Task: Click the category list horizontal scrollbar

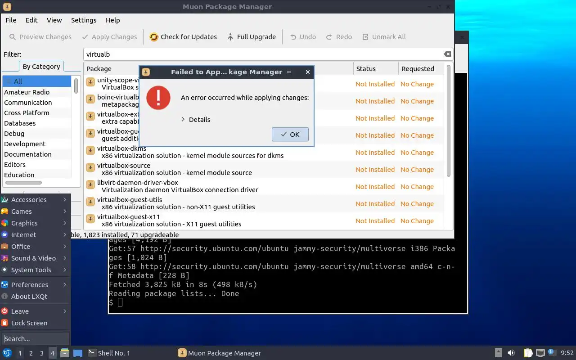Action: (x=23, y=183)
